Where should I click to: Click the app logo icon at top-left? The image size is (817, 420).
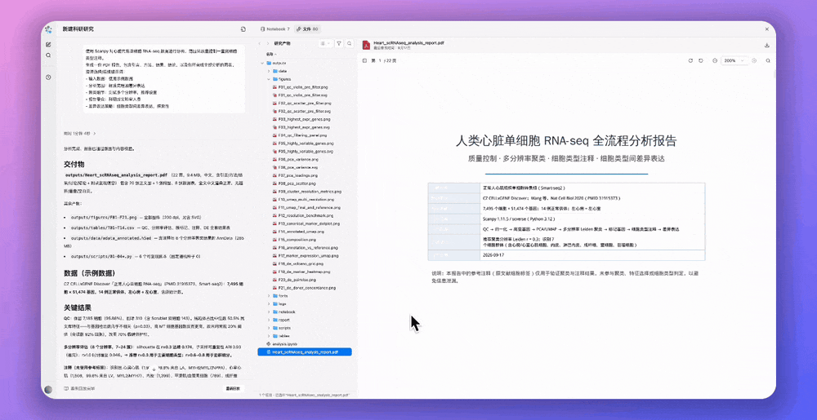[48, 29]
